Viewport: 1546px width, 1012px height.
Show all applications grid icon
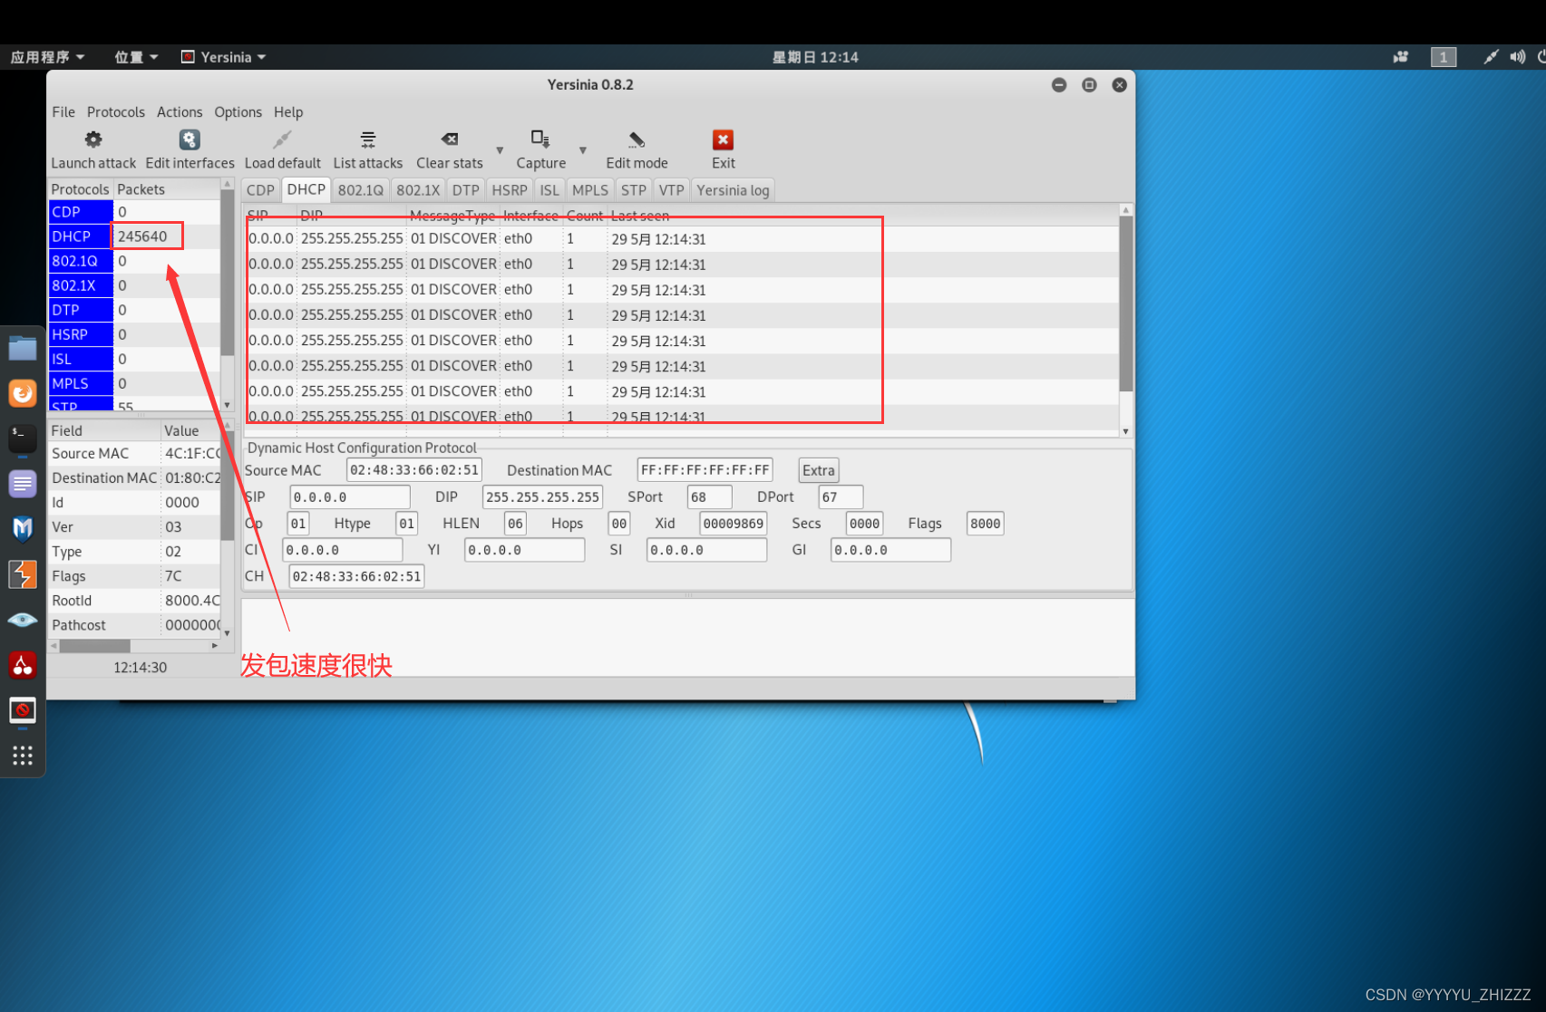tap(23, 755)
